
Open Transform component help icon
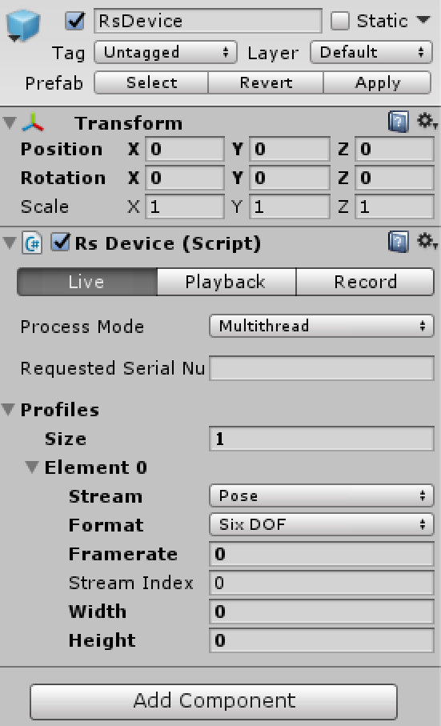point(398,122)
